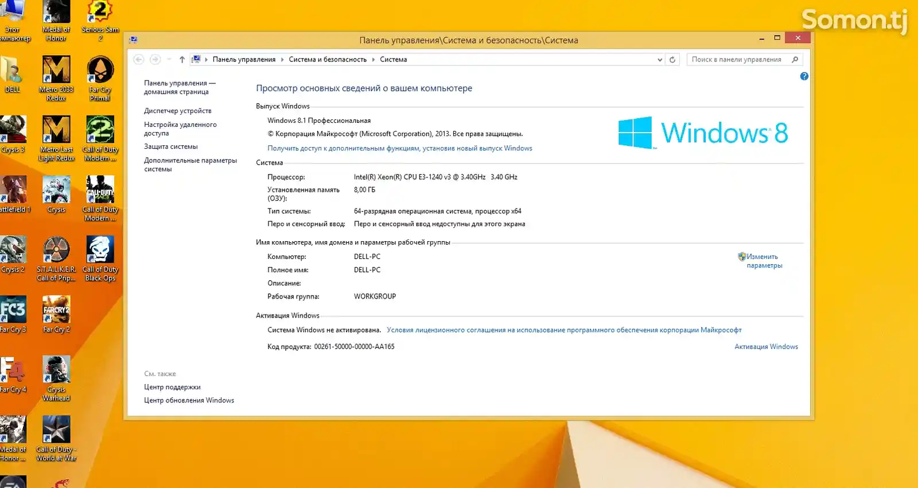This screenshot has width=918, height=488.
Task: Open Настройка удаленного доступа
Action: click(180, 129)
